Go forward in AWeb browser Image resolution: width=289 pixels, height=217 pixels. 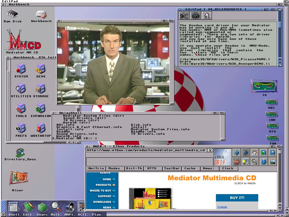pos(246,153)
